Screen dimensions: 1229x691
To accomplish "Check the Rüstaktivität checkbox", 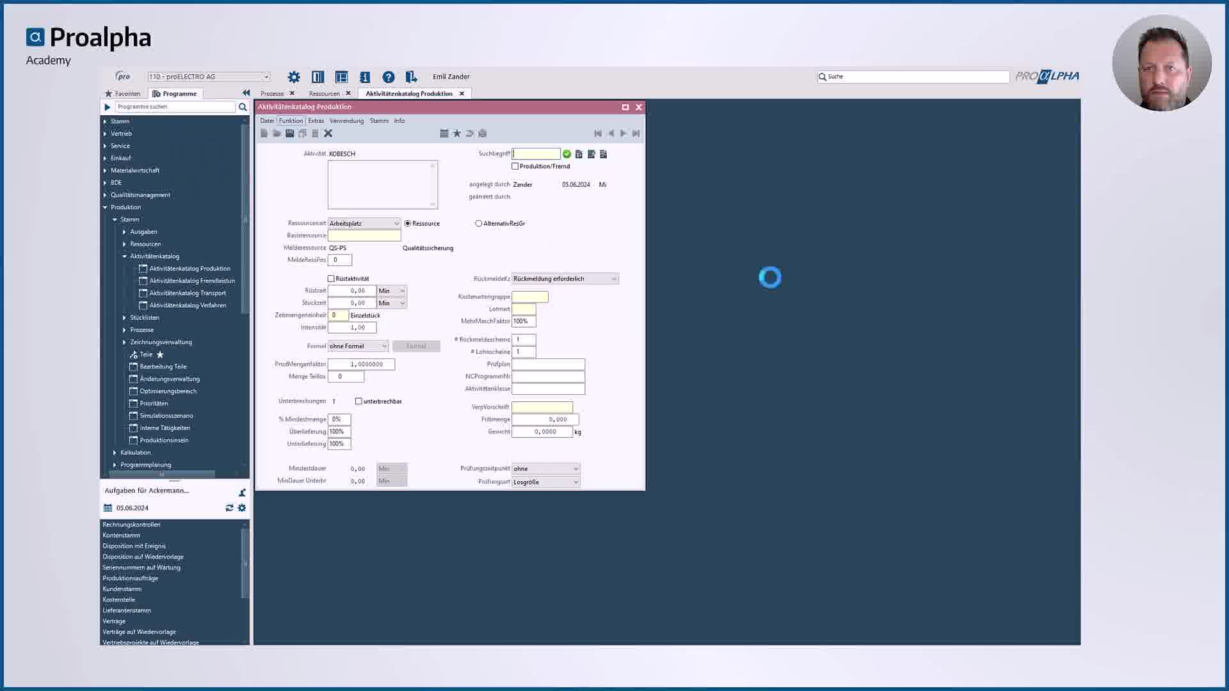I will (331, 279).
